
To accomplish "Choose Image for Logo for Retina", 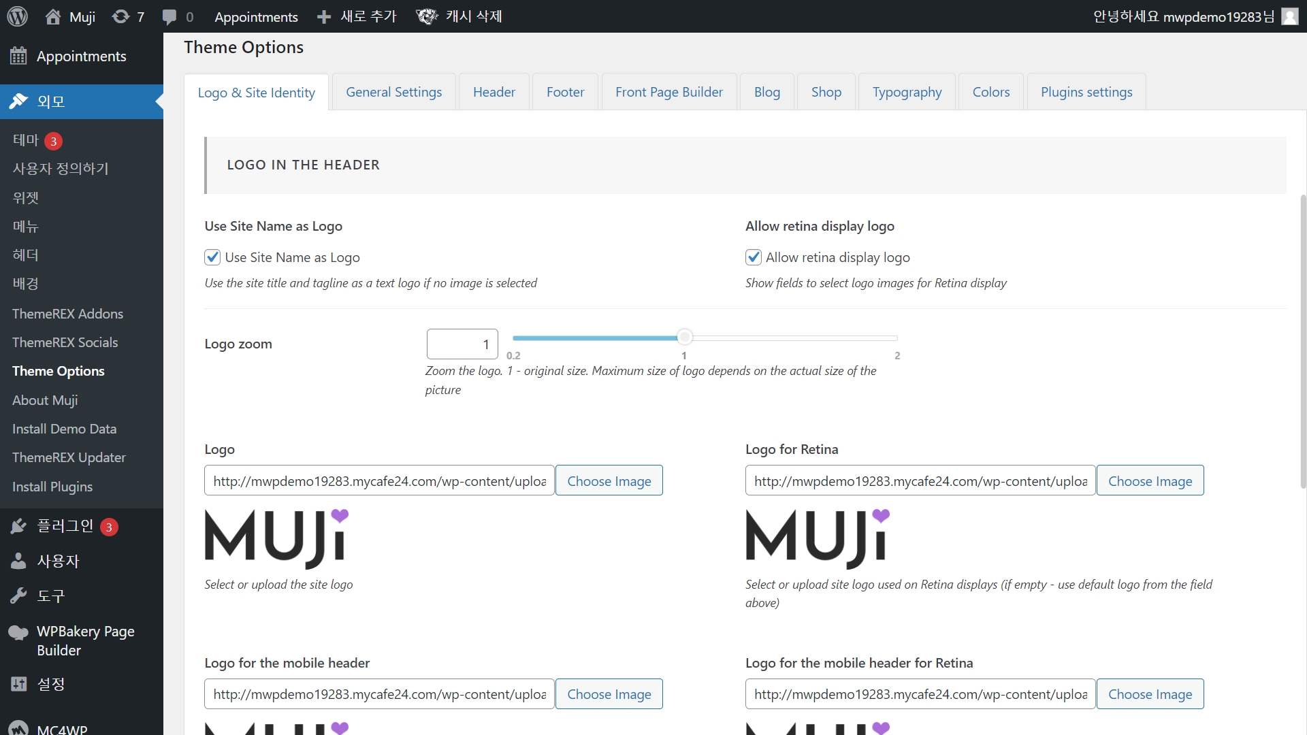I will tap(1150, 480).
